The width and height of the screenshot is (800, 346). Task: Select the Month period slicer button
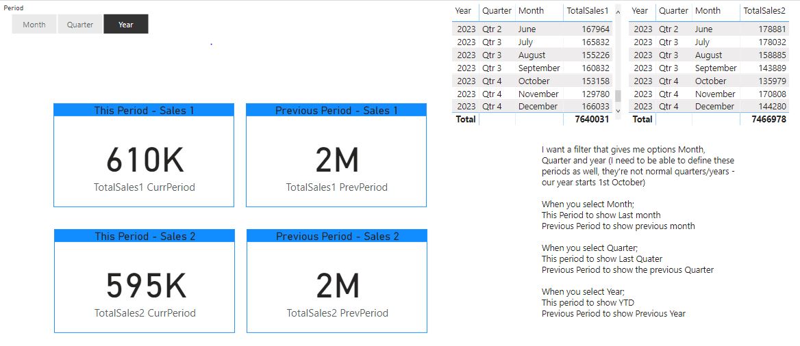(34, 24)
